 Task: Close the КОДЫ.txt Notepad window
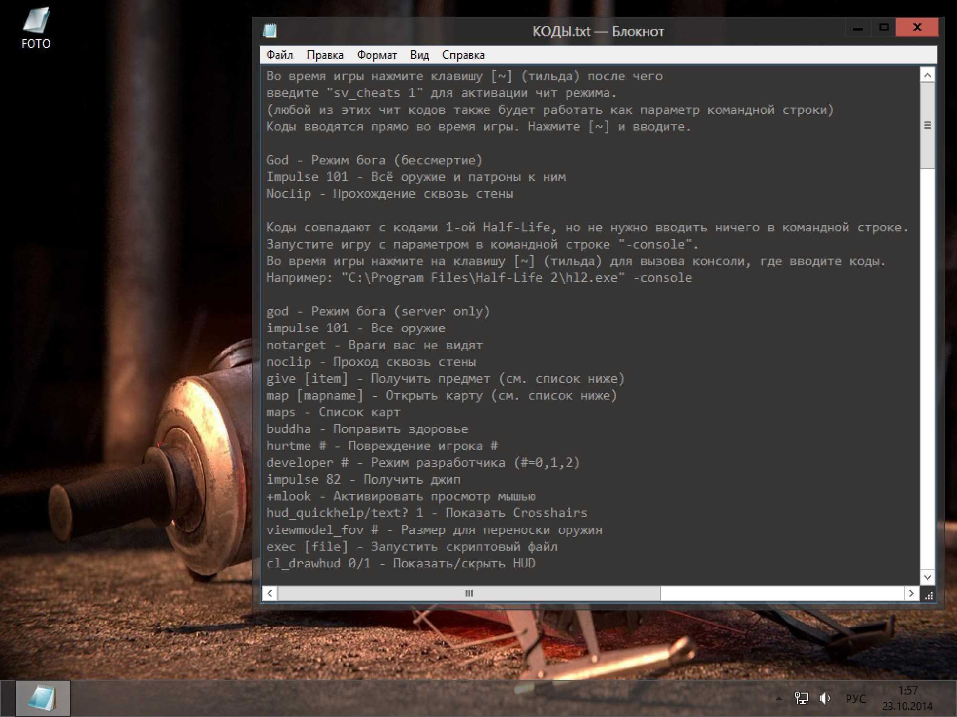(x=917, y=27)
